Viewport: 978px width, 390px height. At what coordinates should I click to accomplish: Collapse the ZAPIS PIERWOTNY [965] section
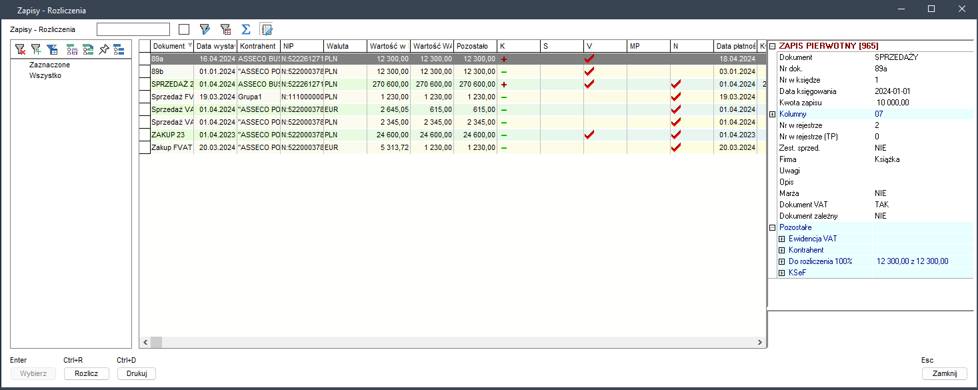[x=772, y=46]
